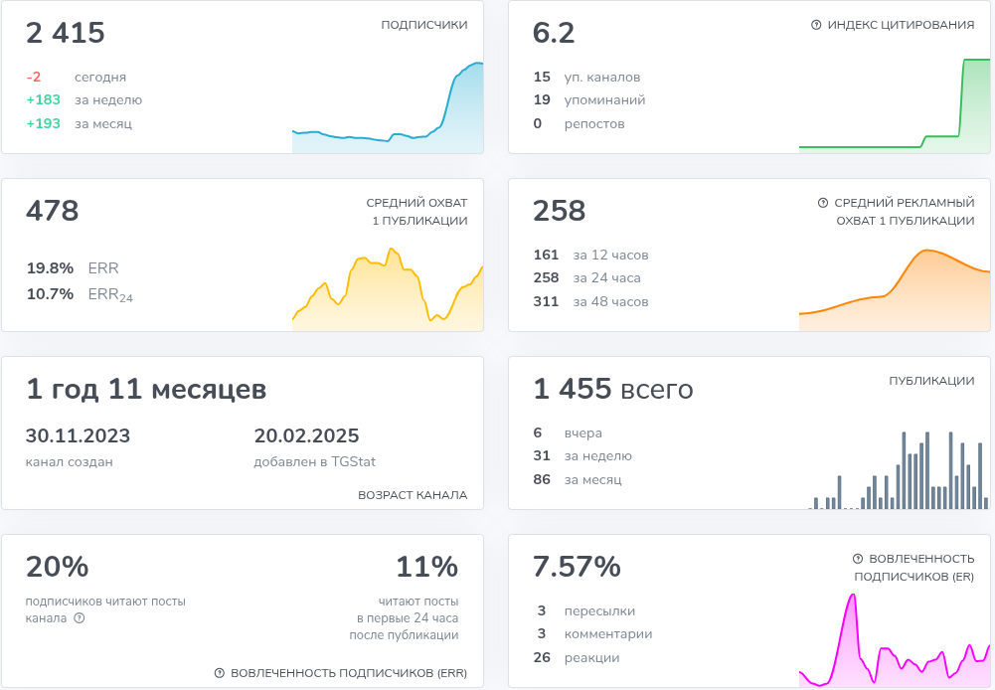Open help icon next to ВОВЛЕЧЕННОСТЬ ПОДПИСЧИКОВ (ERR)
The image size is (995, 690).
[219, 673]
